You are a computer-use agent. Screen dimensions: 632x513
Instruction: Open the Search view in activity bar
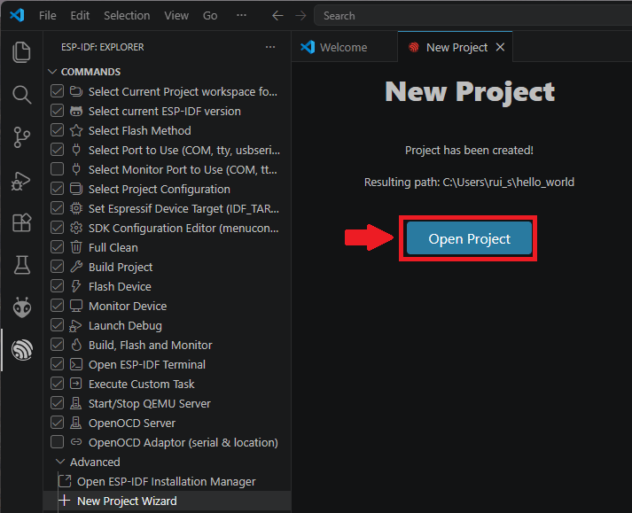coord(21,95)
